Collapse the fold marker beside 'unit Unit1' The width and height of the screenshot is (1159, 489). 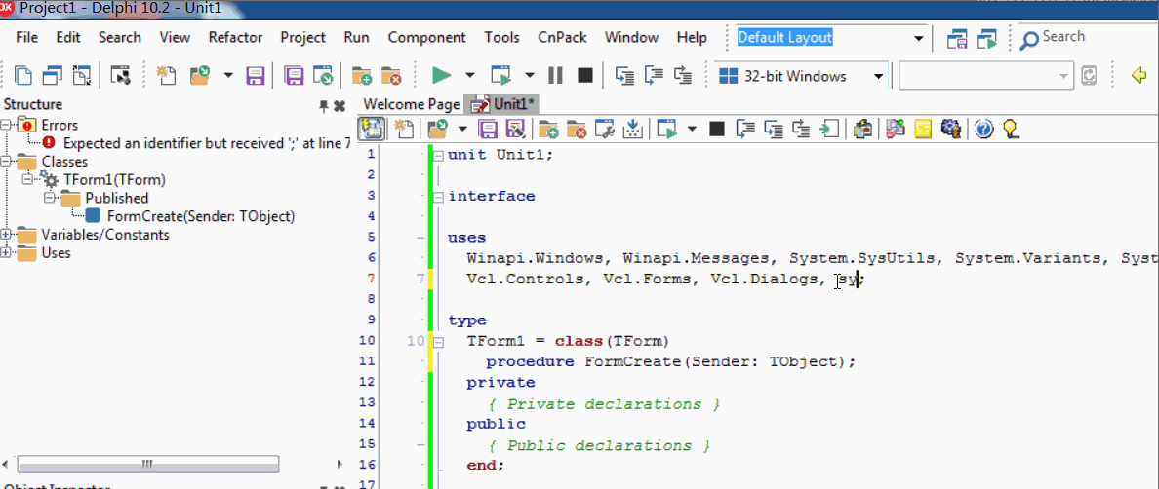pyautogui.click(x=438, y=155)
